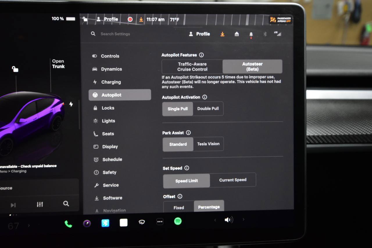Choose Fixed offset
372x248 pixels.
[179, 208]
